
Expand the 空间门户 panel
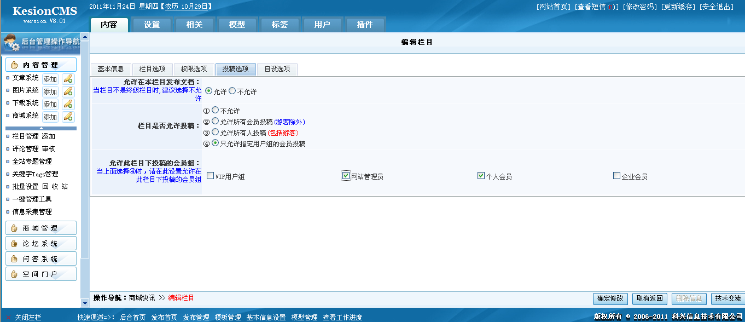(13, 274)
